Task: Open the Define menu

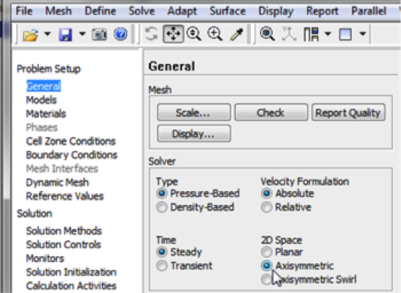Action: (x=100, y=11)
